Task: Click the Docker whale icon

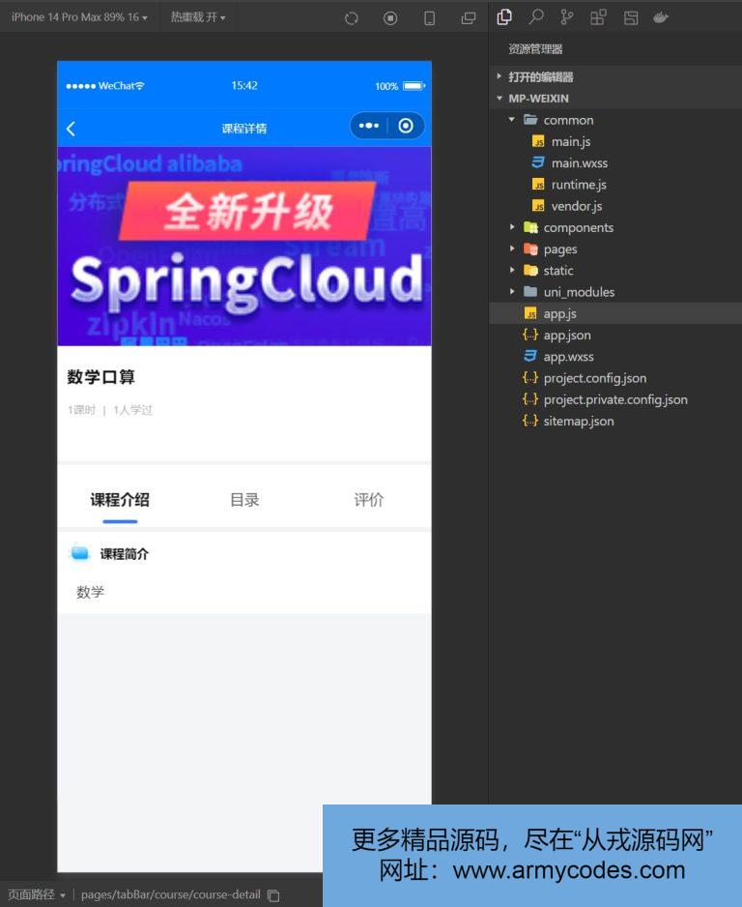Action: pyautogui.click(x=662, y=17)
